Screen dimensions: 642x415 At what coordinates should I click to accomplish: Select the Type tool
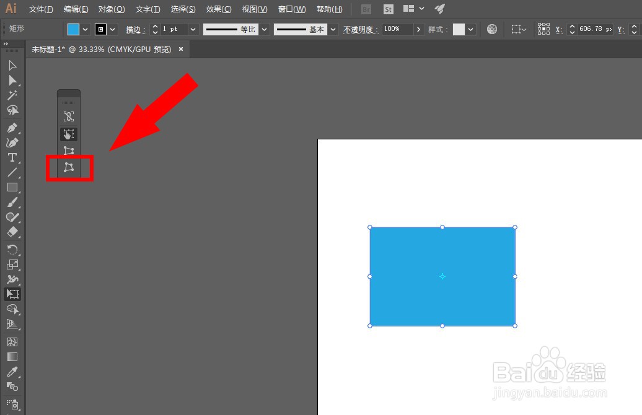click(12, 157)
